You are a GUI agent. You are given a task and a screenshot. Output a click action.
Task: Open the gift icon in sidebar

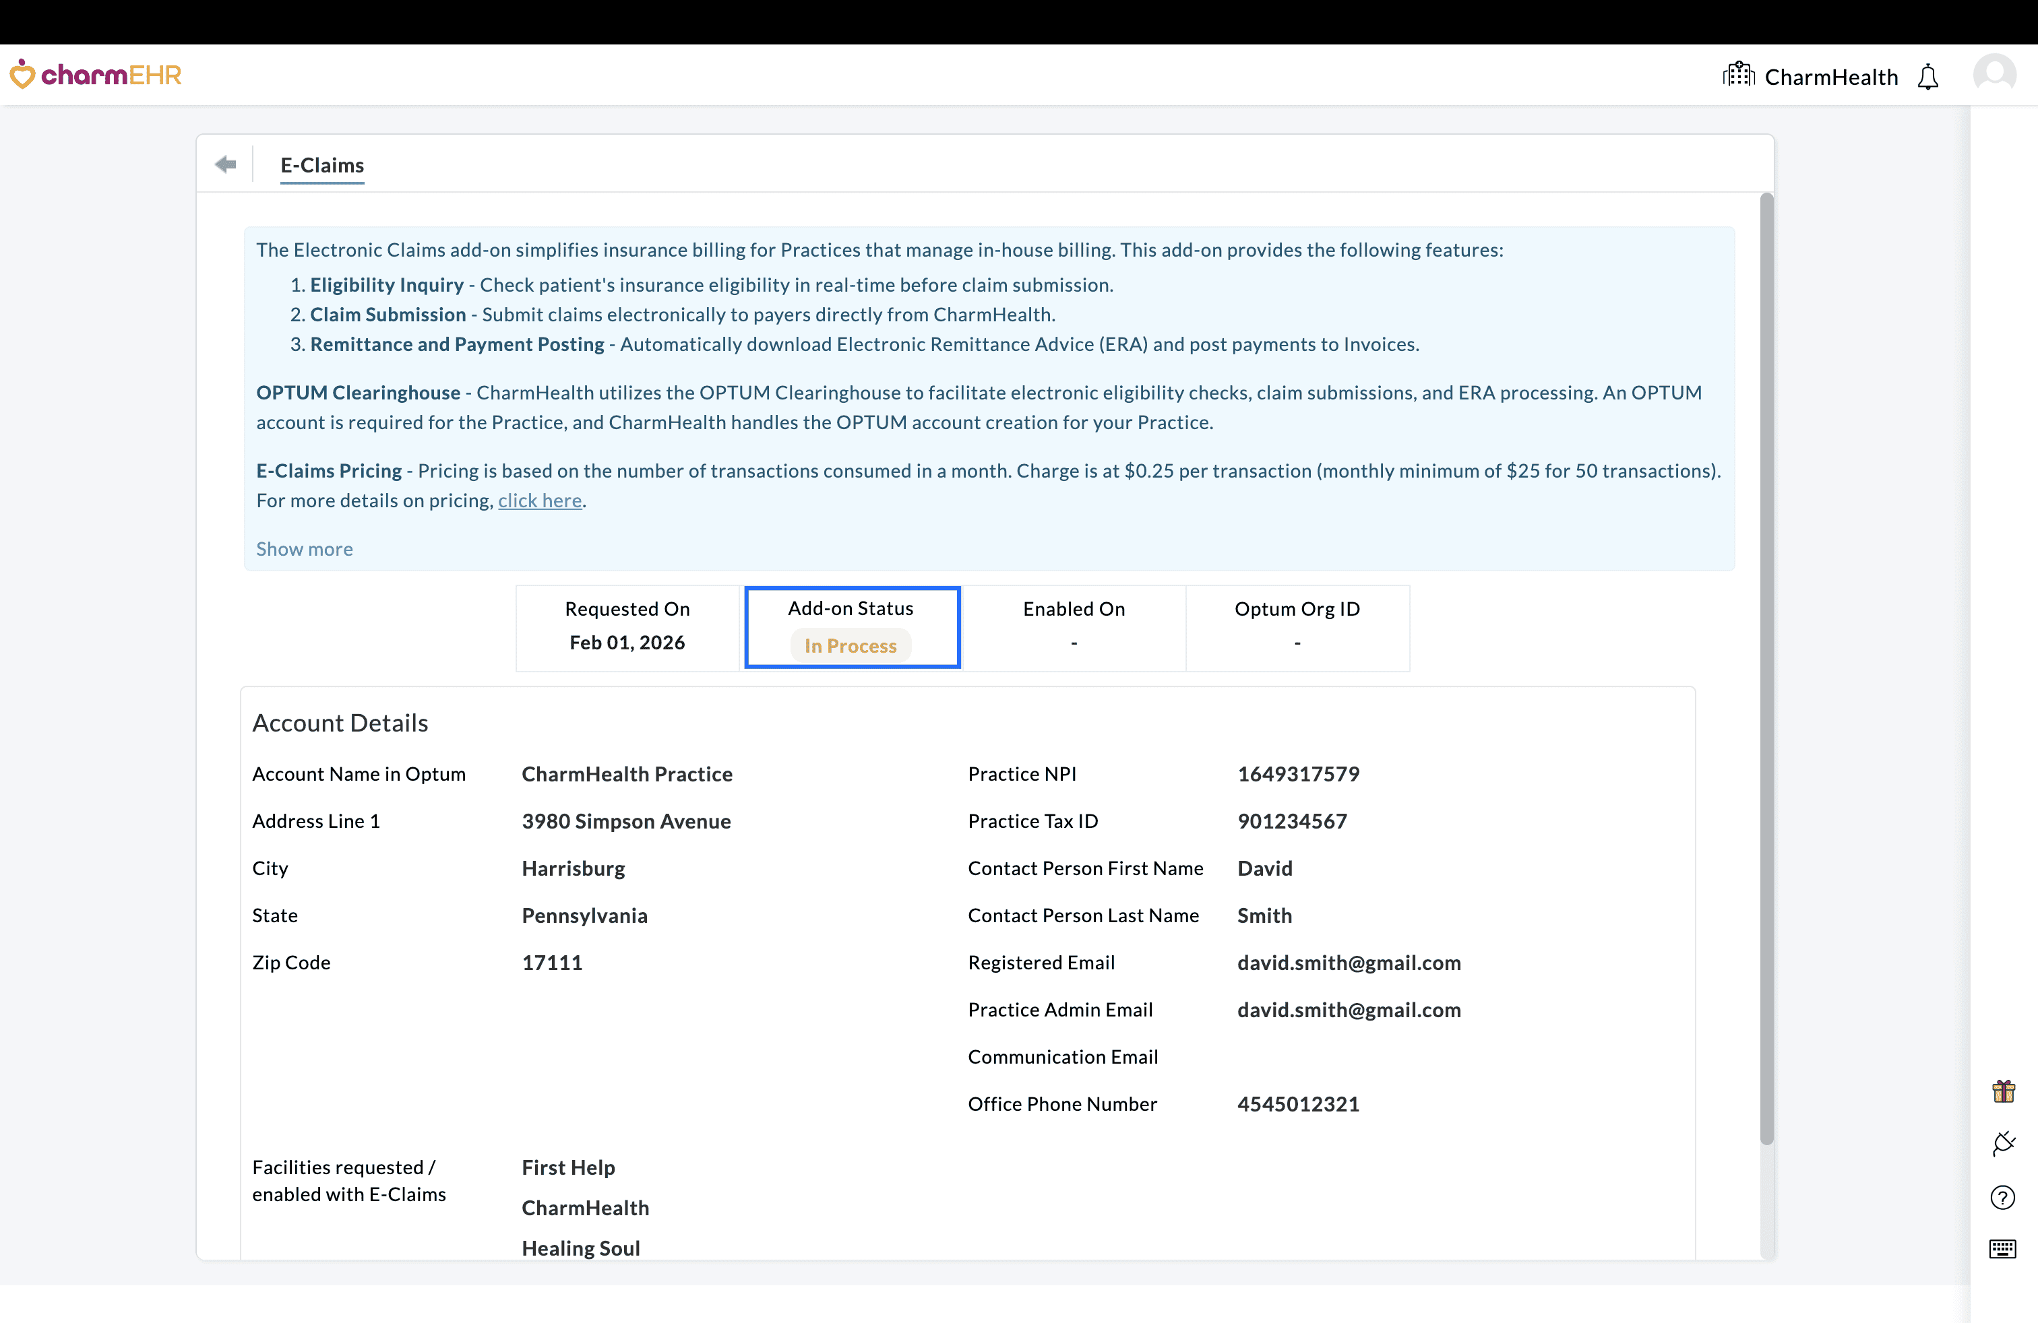[2003, 1091]
